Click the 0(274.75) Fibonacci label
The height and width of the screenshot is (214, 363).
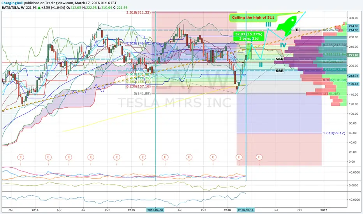coord(331,30)
